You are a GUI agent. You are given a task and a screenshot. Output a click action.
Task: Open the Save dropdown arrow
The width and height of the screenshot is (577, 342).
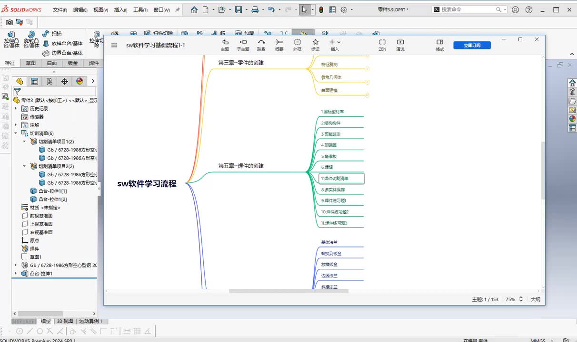pyautogui.click(x=246, y=9)
